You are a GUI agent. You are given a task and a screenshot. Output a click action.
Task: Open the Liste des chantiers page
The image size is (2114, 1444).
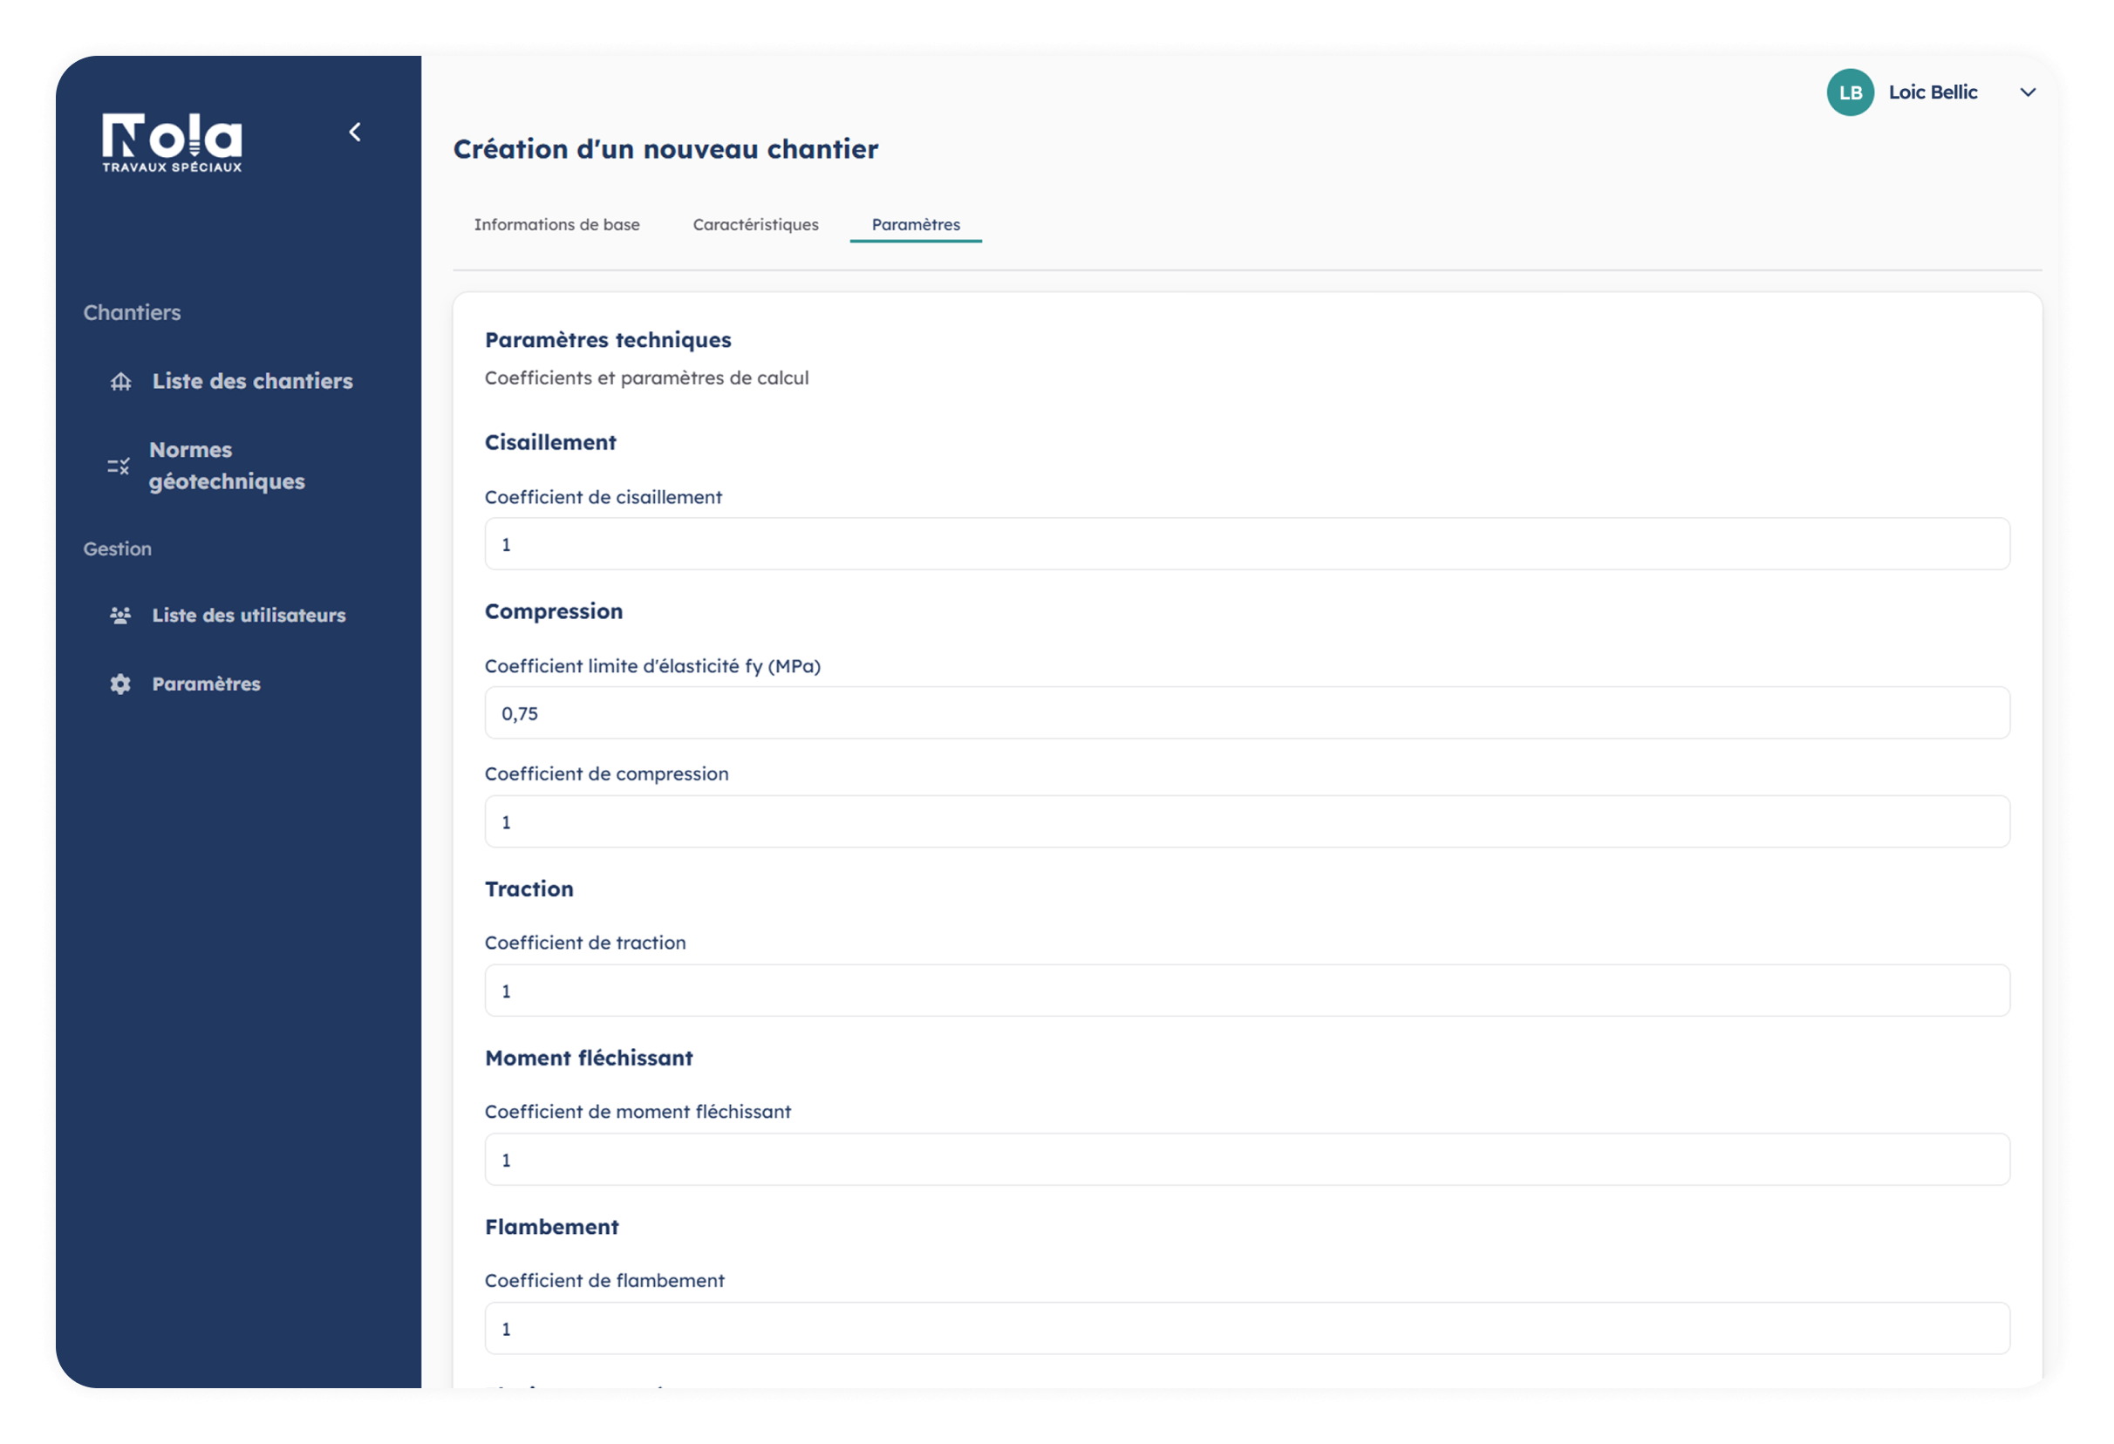253,381
